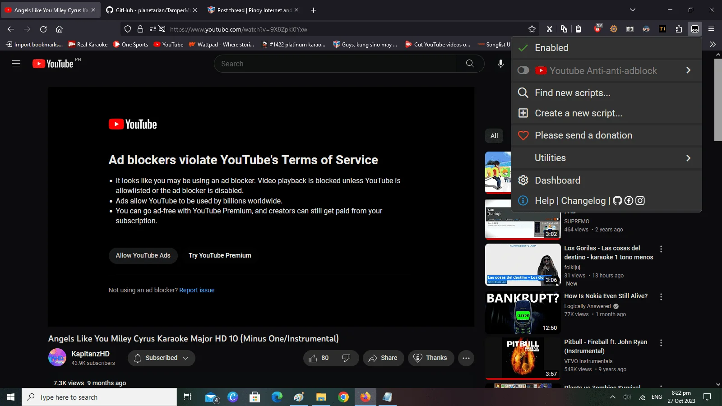Open the three-dot More actions button below the video
722x406 pixels.
[466, 358]
